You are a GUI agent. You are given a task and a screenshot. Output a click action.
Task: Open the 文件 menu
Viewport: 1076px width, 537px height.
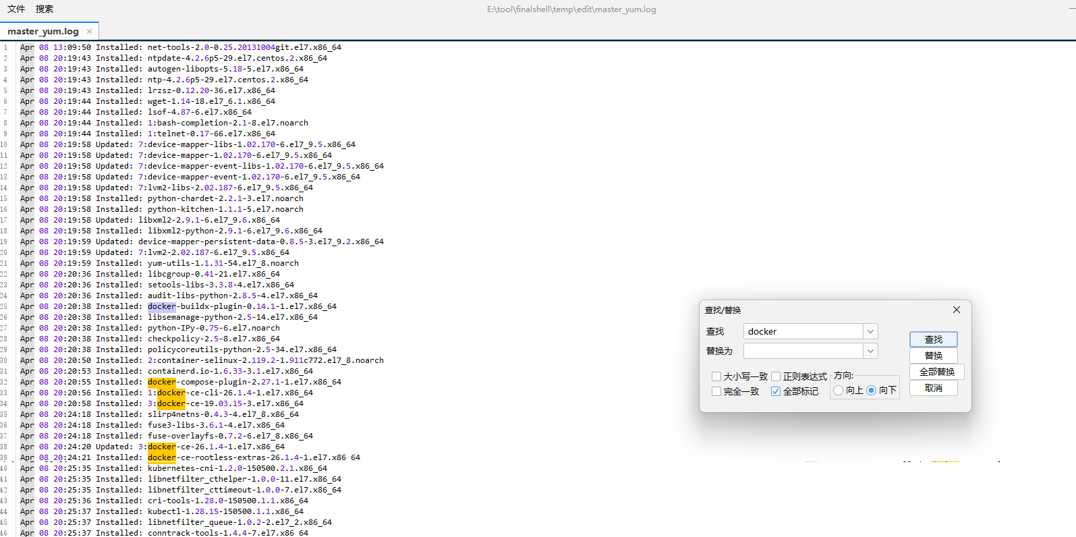pos(16,9)
